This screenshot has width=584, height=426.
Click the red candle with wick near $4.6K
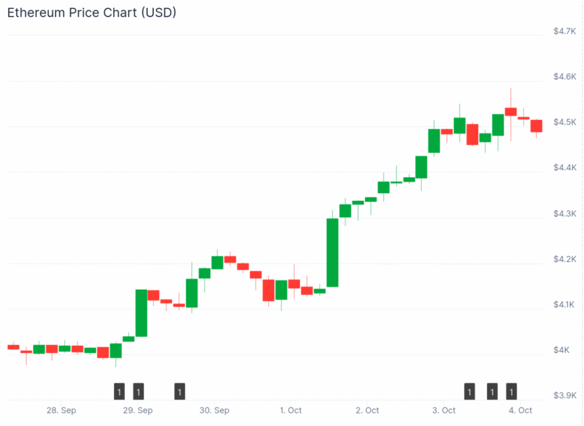(511, 111)
